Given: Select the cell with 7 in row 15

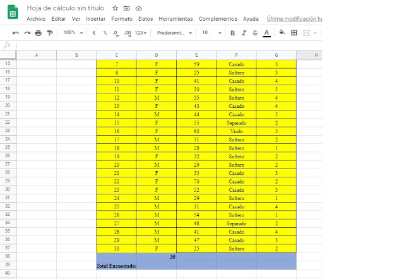Looking at the screenshot, I should coord(116,64).
